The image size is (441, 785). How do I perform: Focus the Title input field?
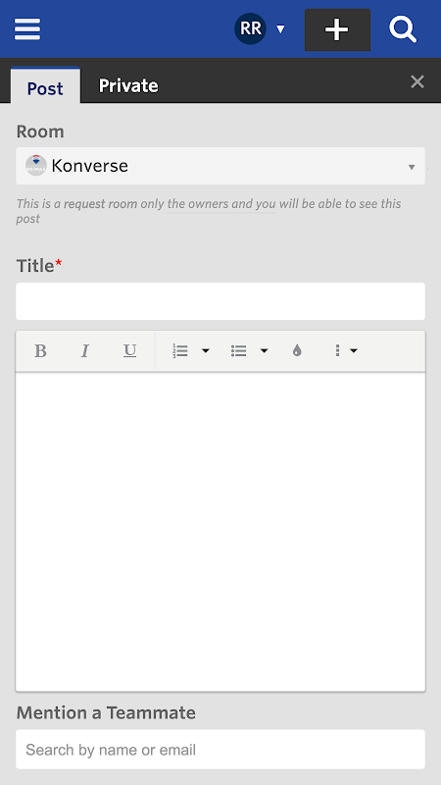tap(220, 301)
